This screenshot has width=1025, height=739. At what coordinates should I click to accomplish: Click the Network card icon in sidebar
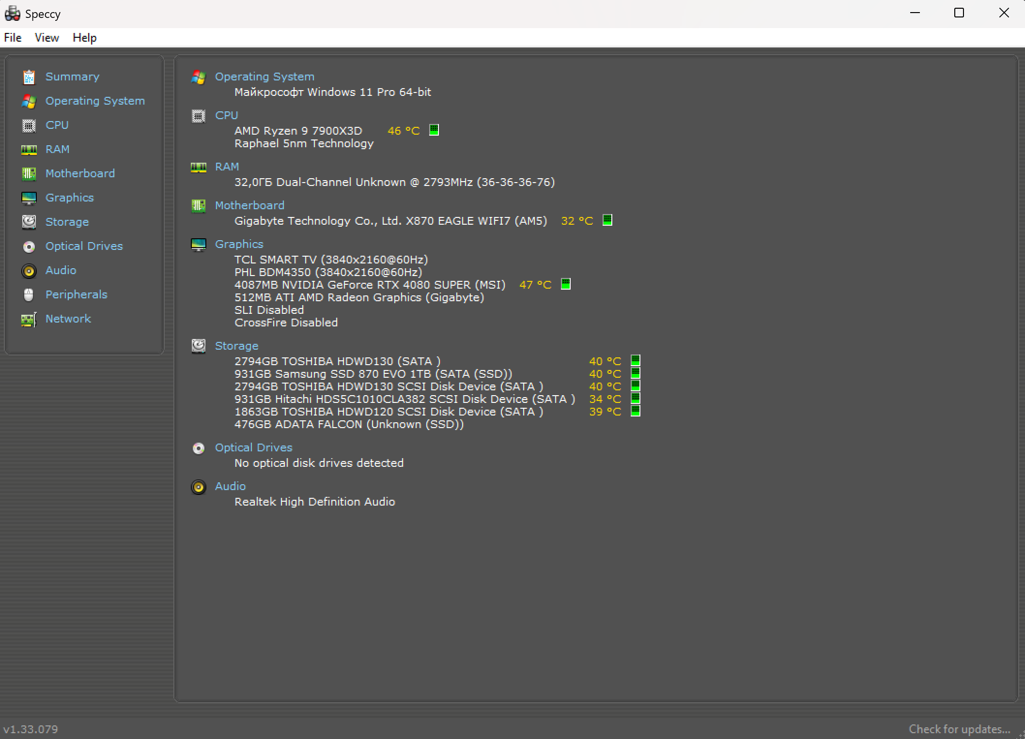point(29,319)
